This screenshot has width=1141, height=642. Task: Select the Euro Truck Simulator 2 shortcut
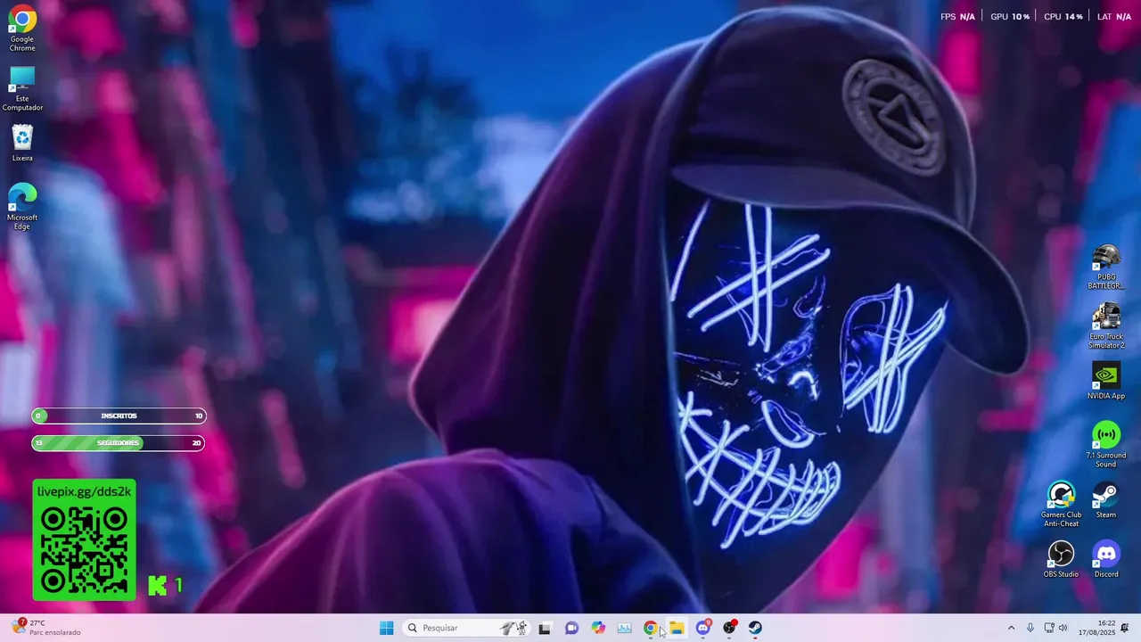[x=1106, y=326]
